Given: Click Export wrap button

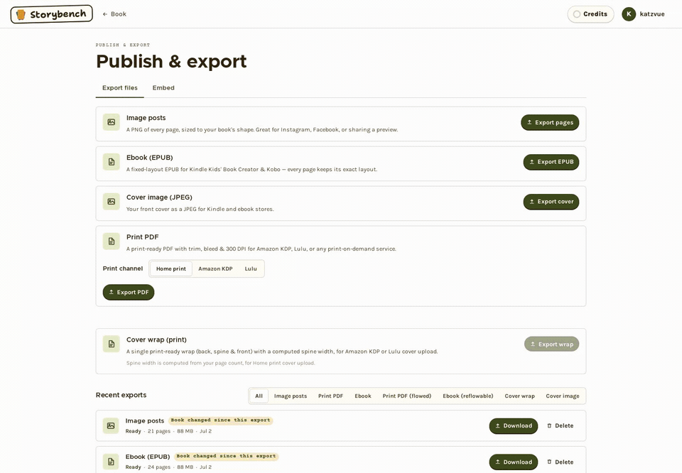Looking at the screenshot, I should 551,344.
